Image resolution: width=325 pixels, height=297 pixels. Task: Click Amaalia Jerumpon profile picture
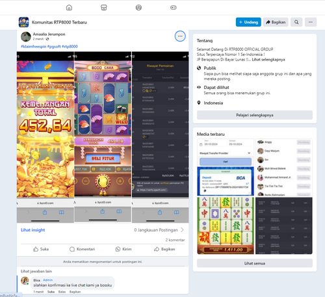(26, 36)
